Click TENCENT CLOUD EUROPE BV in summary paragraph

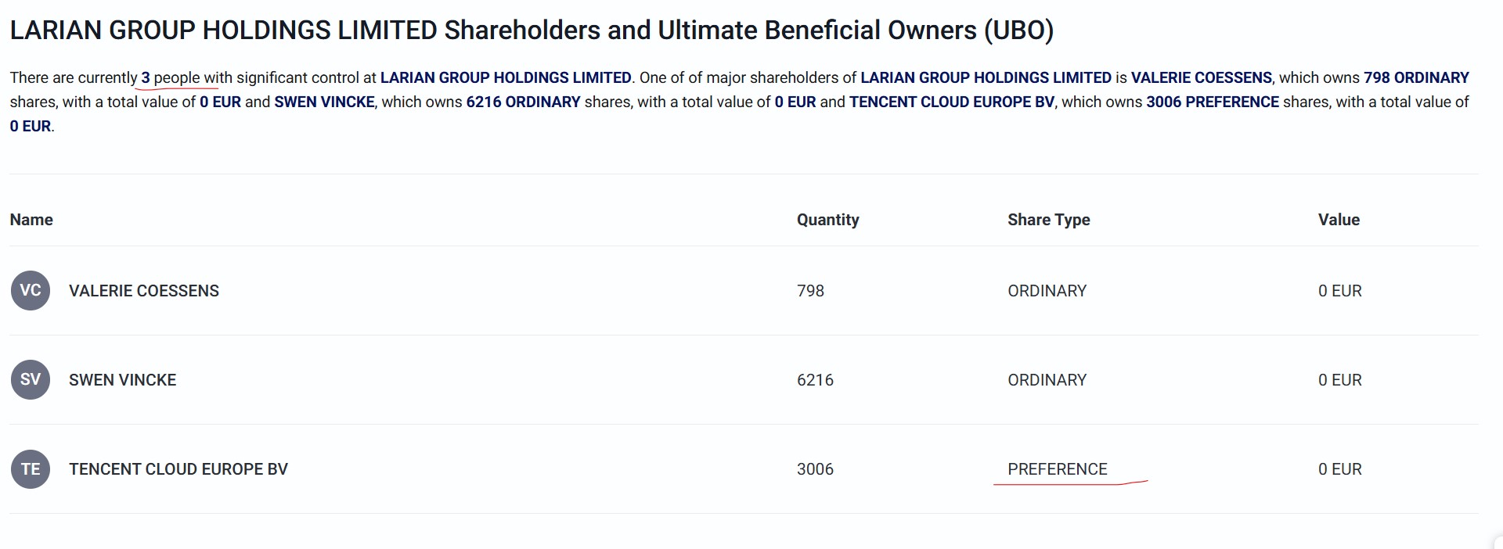point(952,102)
